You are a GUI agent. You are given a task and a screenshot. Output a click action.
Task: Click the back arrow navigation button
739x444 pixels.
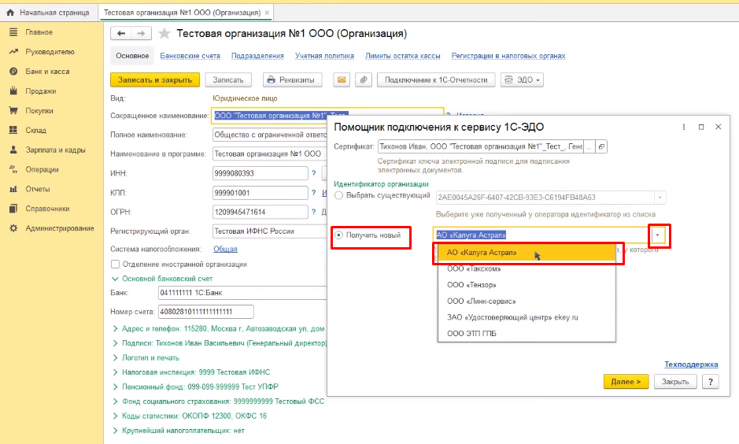point(121,34)
